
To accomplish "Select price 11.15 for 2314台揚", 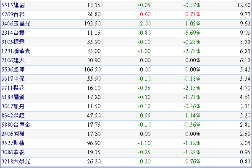I will tap(94, 33).
